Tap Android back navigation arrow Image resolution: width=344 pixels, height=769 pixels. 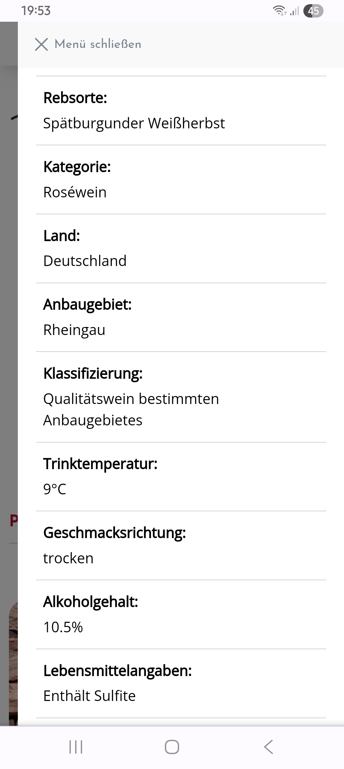269,747
